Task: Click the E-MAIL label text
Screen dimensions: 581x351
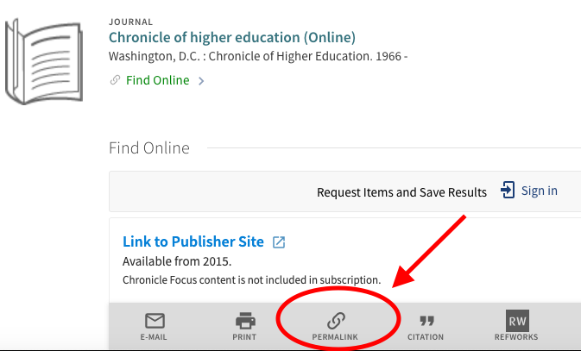Action: [154, 337]
